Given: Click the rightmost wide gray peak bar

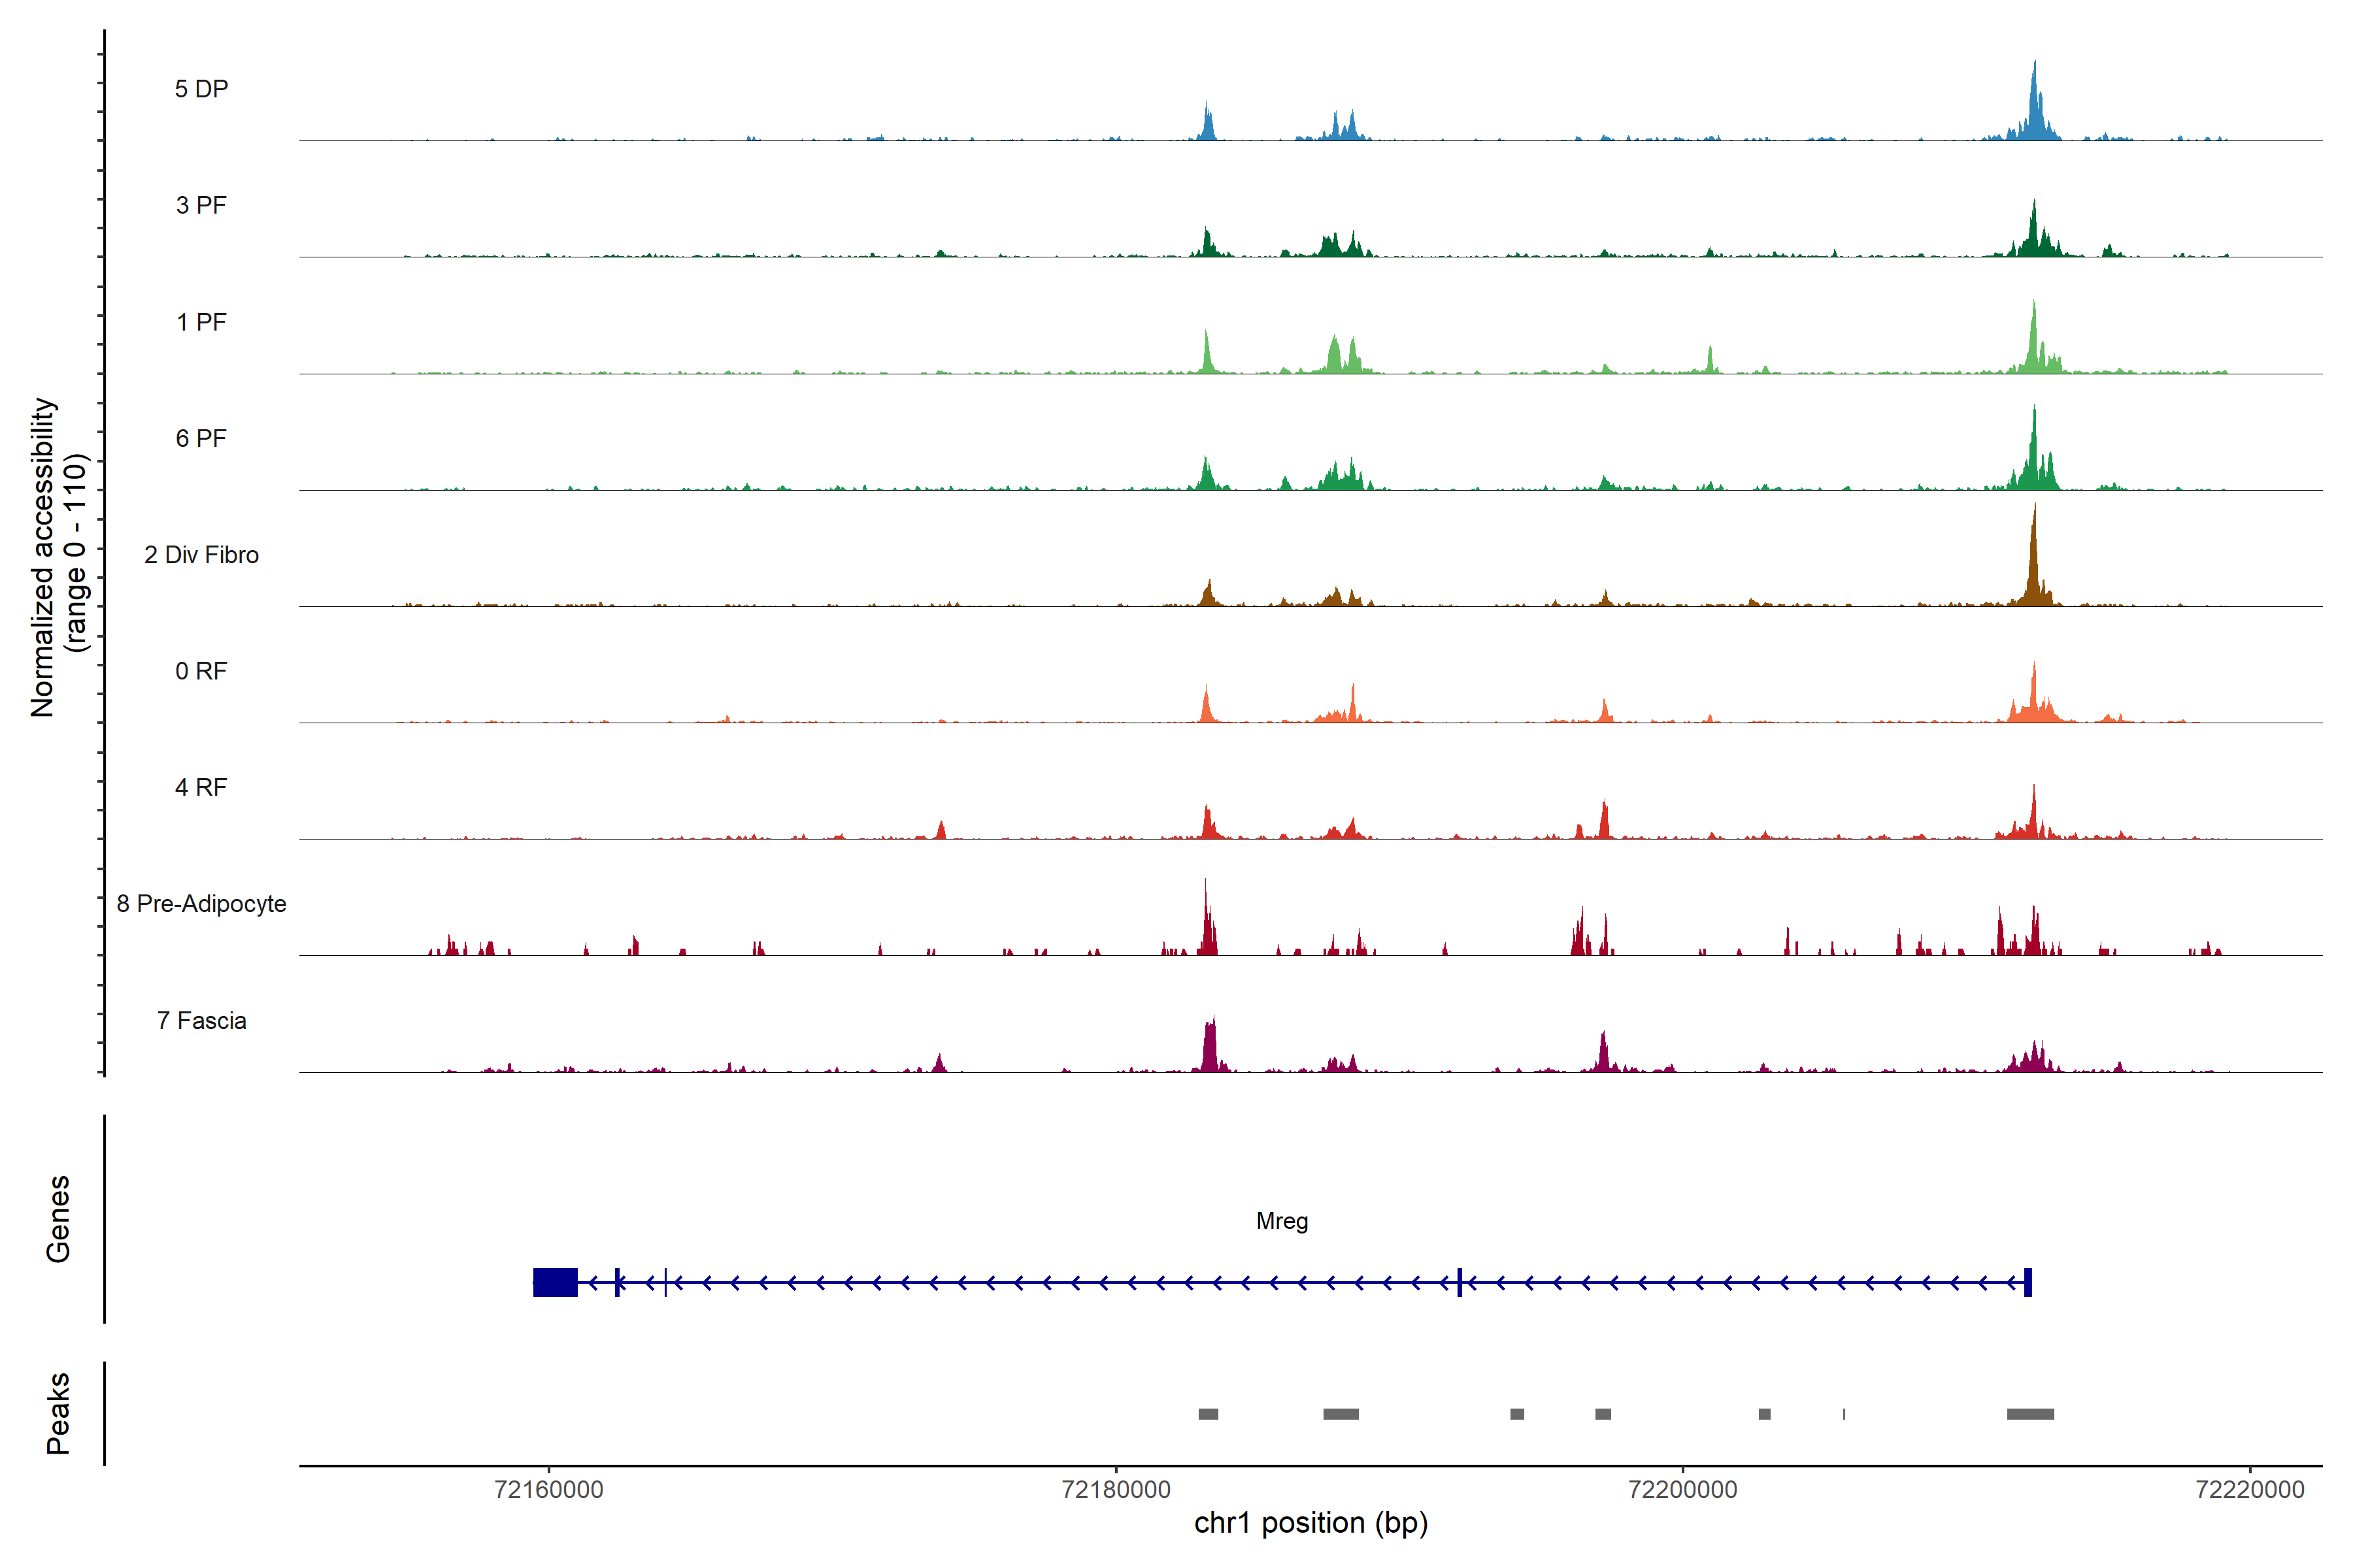Looking at the screenshot, I should (x=2030, y=1414).
